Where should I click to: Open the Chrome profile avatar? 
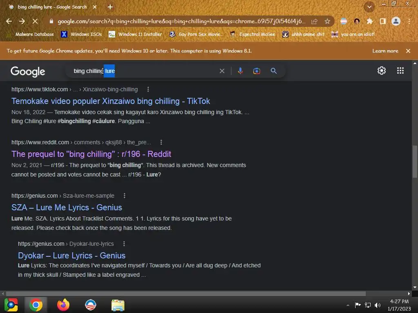[396, 21]
